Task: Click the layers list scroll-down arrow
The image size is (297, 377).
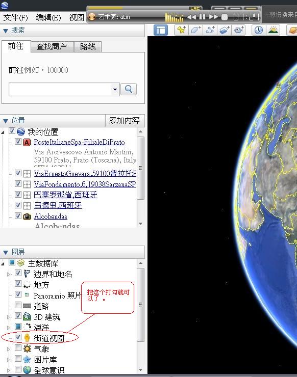Action: [140, 369]
